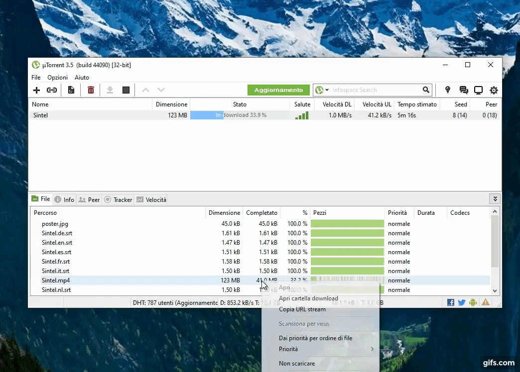Select Dai priorità per ordine di file
520x372 pixels.
pyautogui.click(x=315, y=338)
